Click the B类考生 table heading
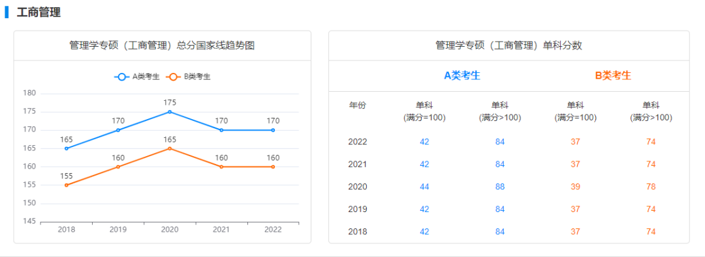The height and width of the screenshot is (257, 705). tap(613, 76)
